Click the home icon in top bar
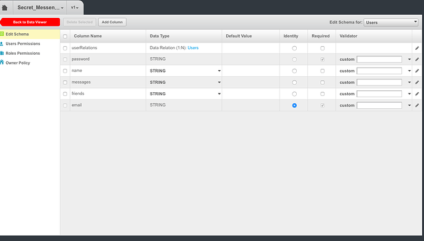The image size is (424, 241). [x=4, y=7]
